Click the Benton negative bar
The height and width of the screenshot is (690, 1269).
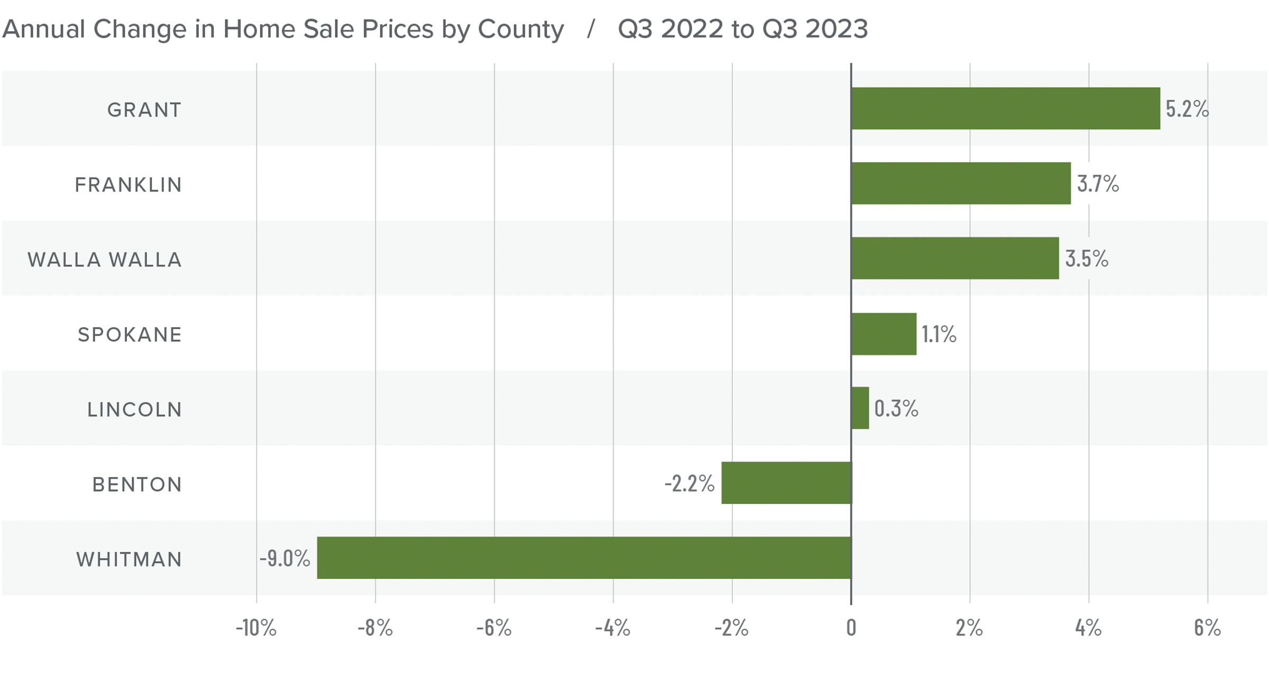click(x=786, y=483)
